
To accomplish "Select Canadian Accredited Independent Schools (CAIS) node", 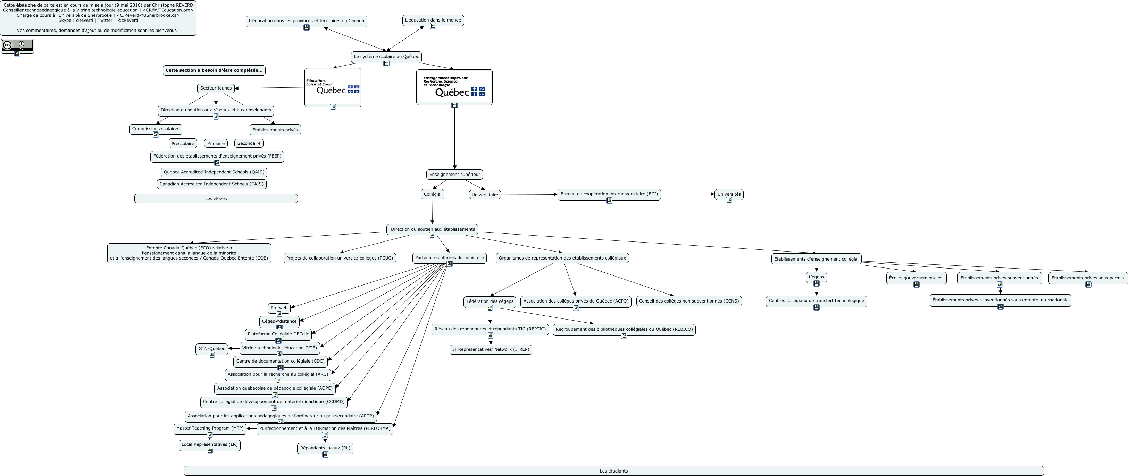I will 212,184.
